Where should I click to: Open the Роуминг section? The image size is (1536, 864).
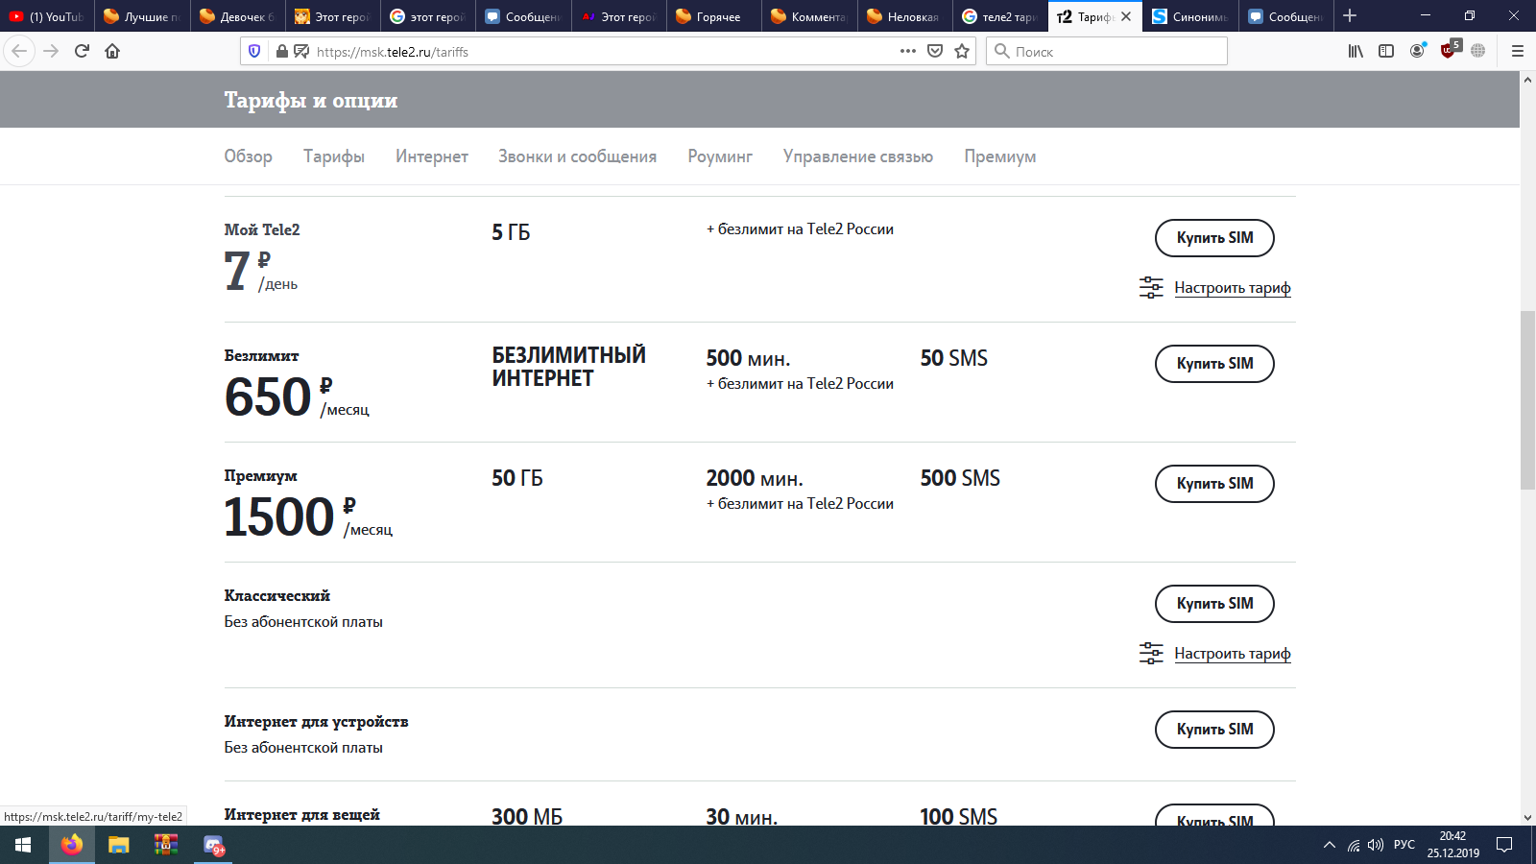coord(720,156)
